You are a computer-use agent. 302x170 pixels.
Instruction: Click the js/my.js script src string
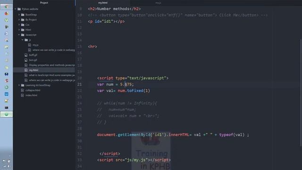[136, 160]
